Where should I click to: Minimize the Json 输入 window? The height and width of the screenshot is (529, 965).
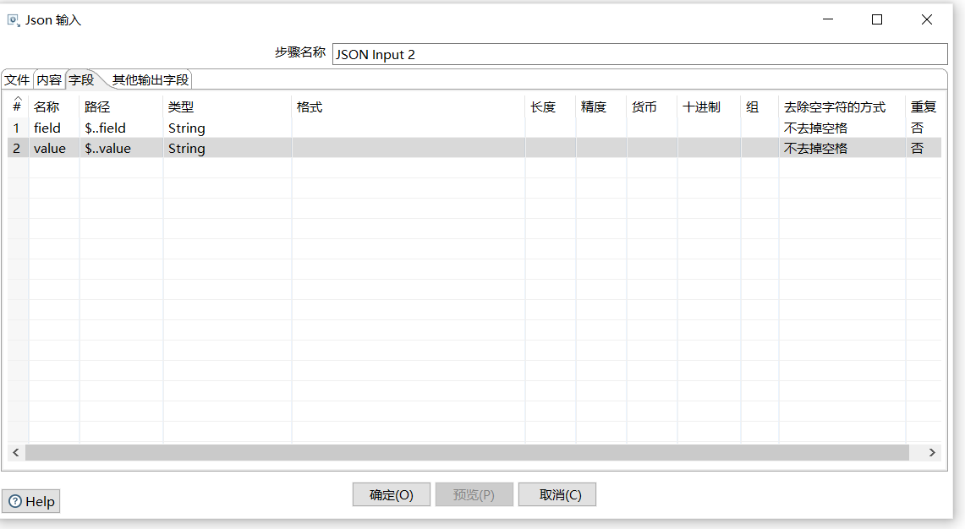[828, 19]
